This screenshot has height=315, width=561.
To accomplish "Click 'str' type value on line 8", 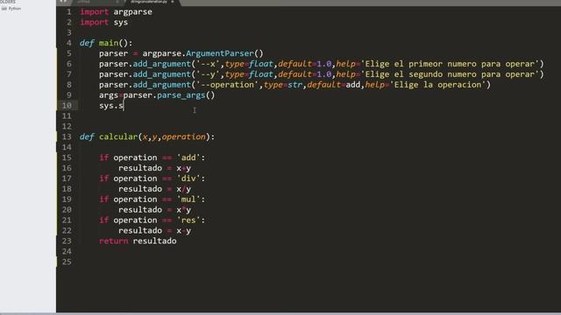I will pyautogui.click(x=295, y=85).
